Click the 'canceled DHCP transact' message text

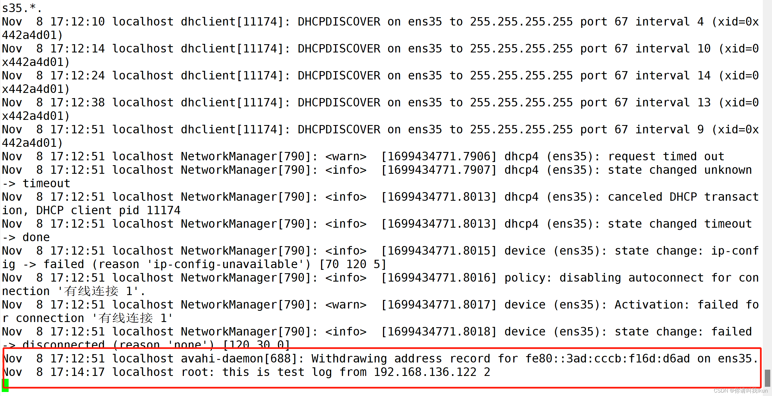click(683, 197)
